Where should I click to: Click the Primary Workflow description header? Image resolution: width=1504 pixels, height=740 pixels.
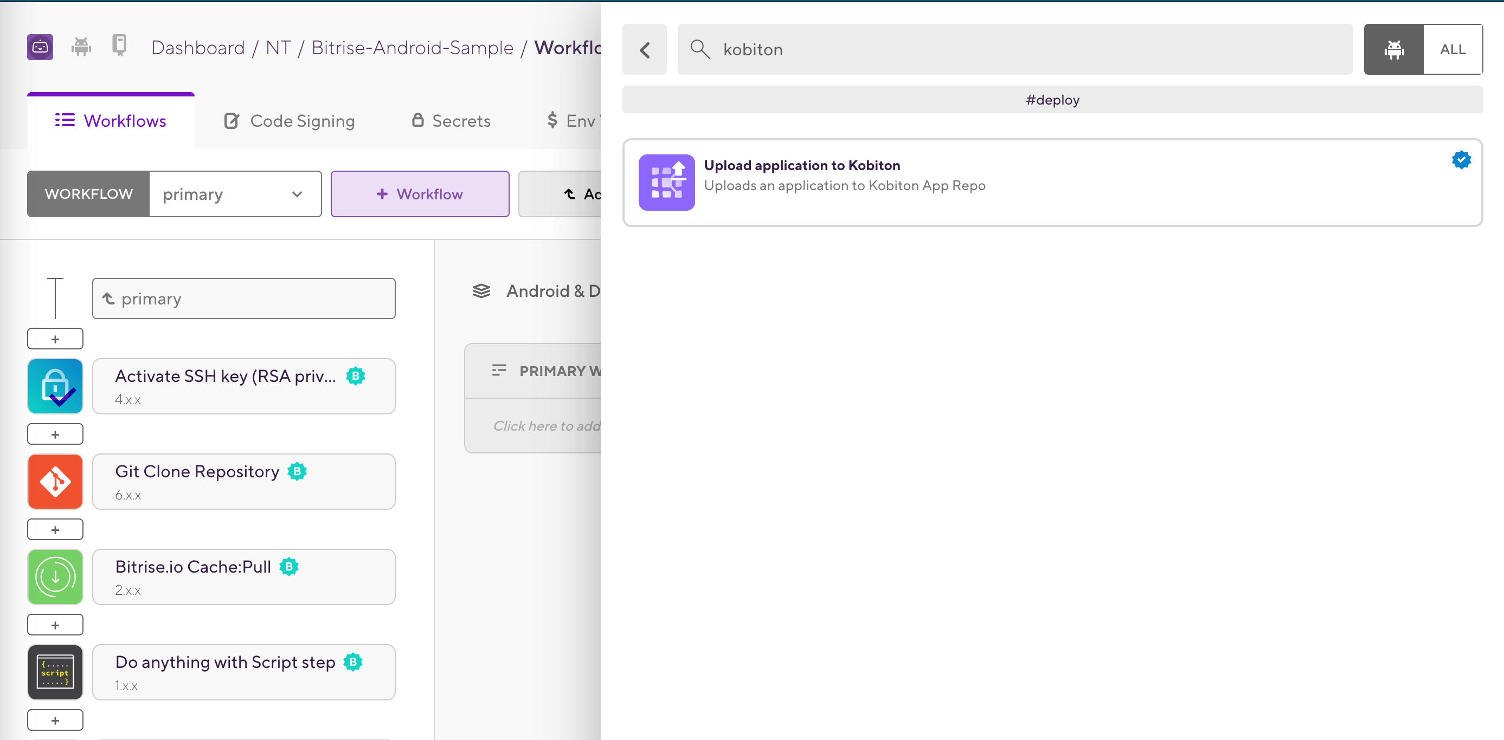click(x=532, y=371)
